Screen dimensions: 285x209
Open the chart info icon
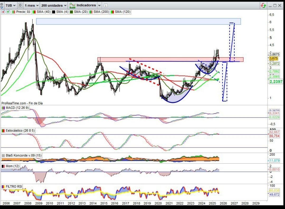pyautogui.click(x=106, y=6)
